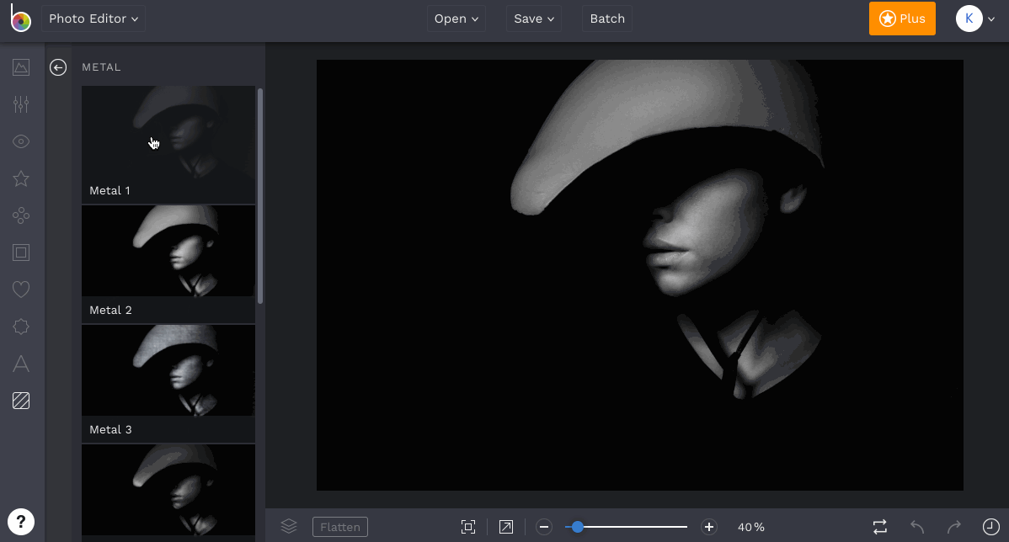Click the main canvas photo

coord(639,275)
